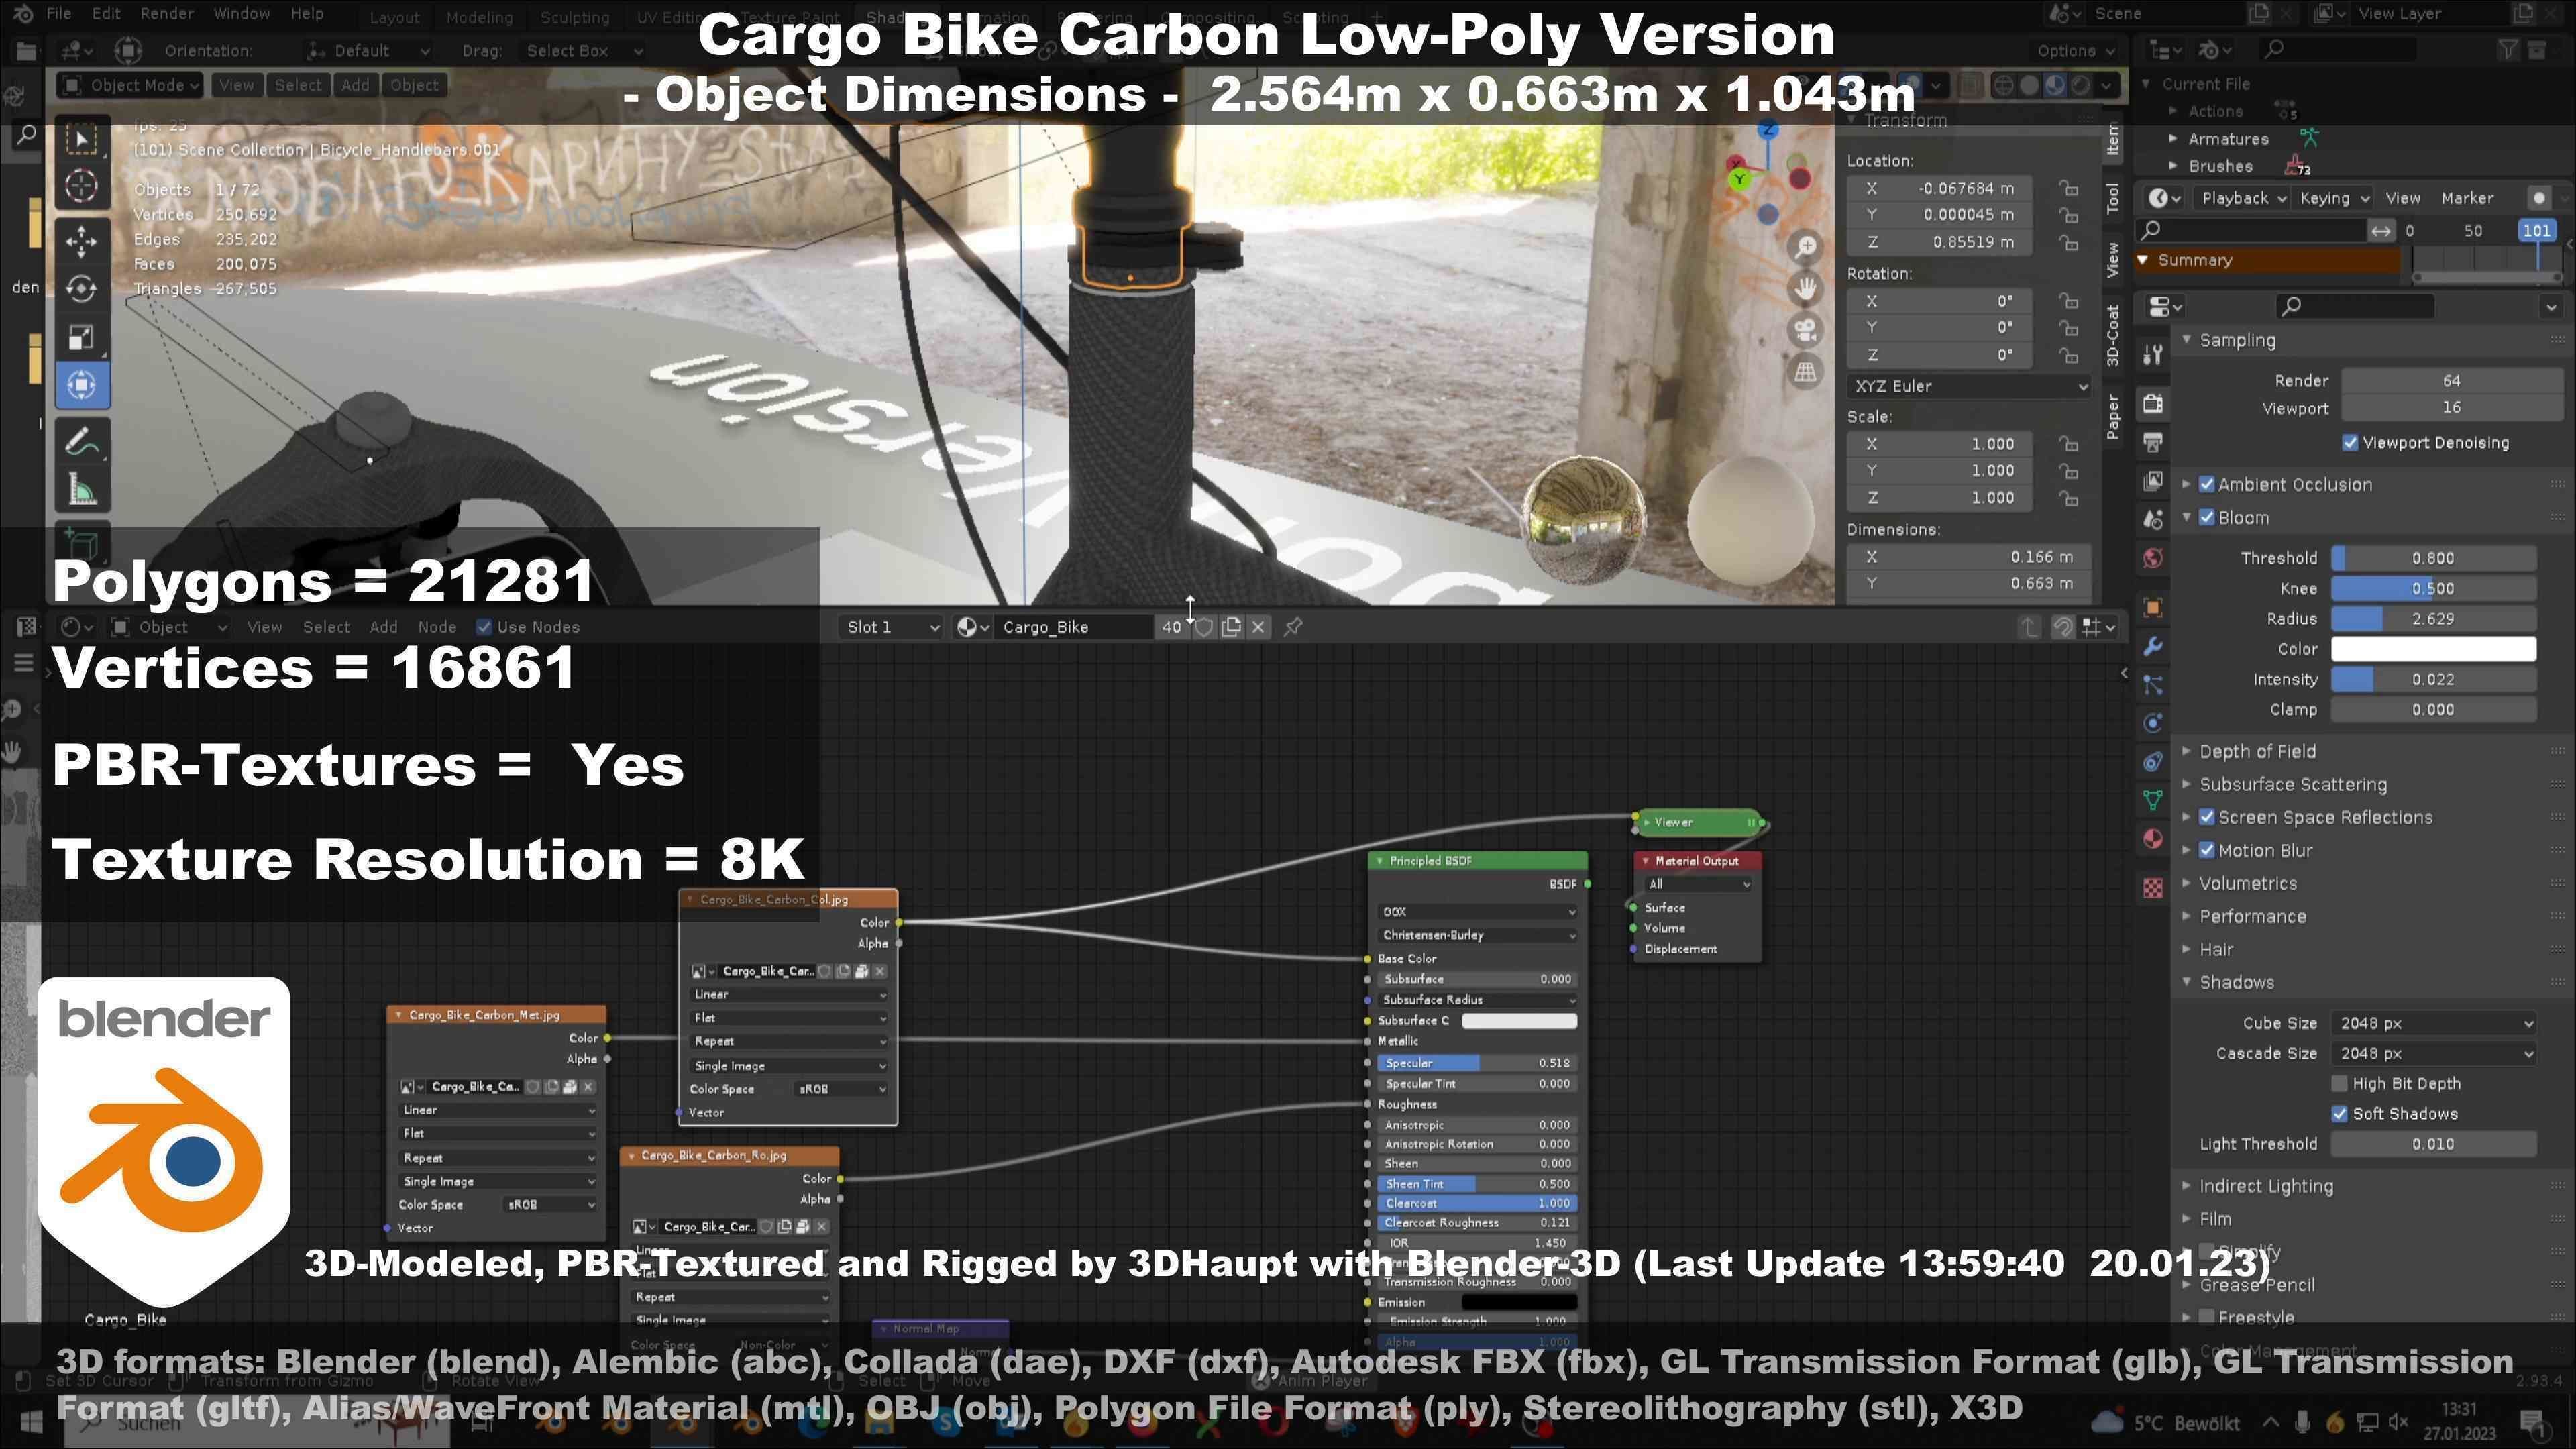The width and height of the screenshot is (2576, 1449).
Task: Toggle the Use Nodes checkbox
Action: [x=484, y=627]
